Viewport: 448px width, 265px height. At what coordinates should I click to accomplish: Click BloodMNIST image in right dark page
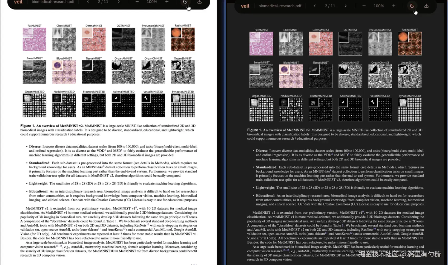pos(291,76)
